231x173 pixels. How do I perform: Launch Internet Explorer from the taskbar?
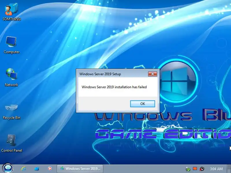tap(23, 169)
